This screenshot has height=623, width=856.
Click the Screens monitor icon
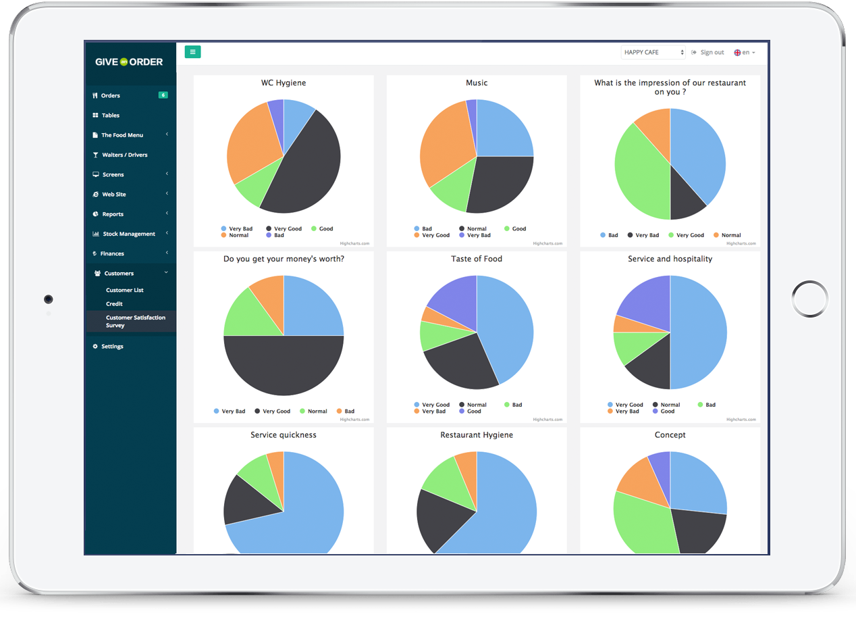click(96, 174)
